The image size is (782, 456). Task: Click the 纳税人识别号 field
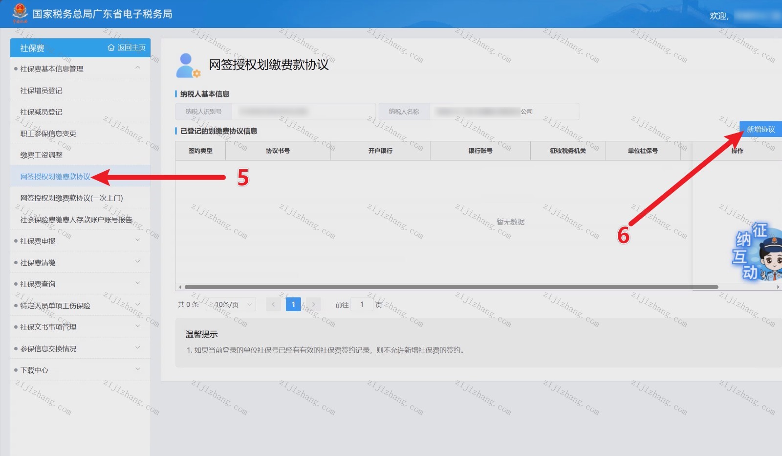pyautogui.click(x=304, y=112)
